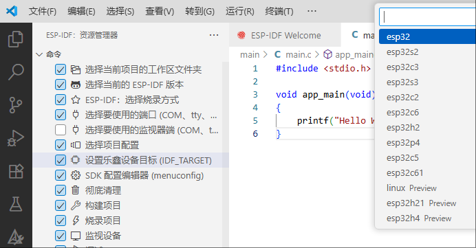Image resolution: width=476 pixels, height=248 pixels.
Task: Click the VS Code logo icon
Action: pyautogui.click(x=12, y=11)
